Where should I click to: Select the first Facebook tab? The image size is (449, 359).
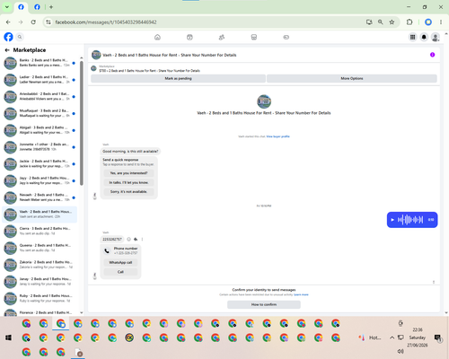point(21,7)
